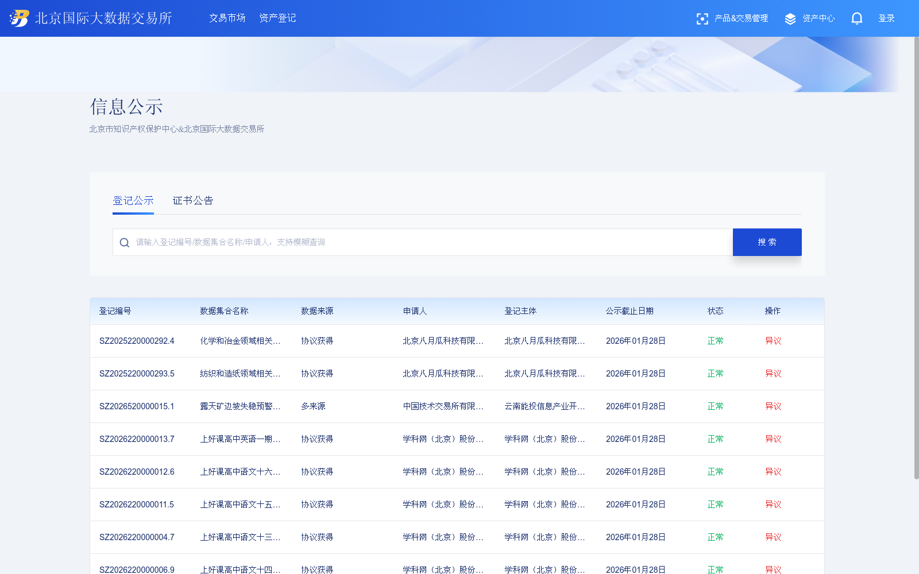Click 异议 for SZ2025220000293.5
The height and width of the screenshot is (574, 919).
(773, 374)
